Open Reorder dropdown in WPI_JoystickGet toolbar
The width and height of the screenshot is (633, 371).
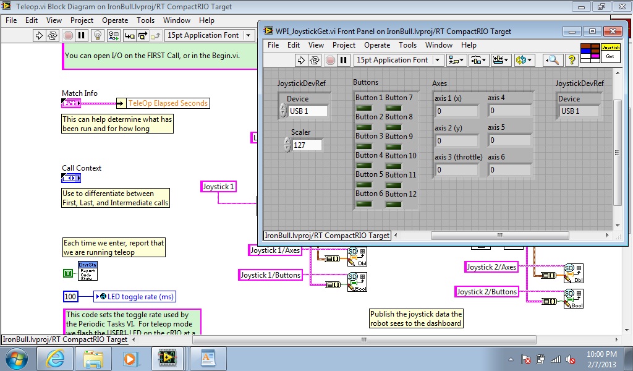(x=524, y=60)
